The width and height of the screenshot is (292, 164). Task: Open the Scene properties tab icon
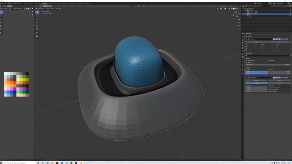coord(243,48)
